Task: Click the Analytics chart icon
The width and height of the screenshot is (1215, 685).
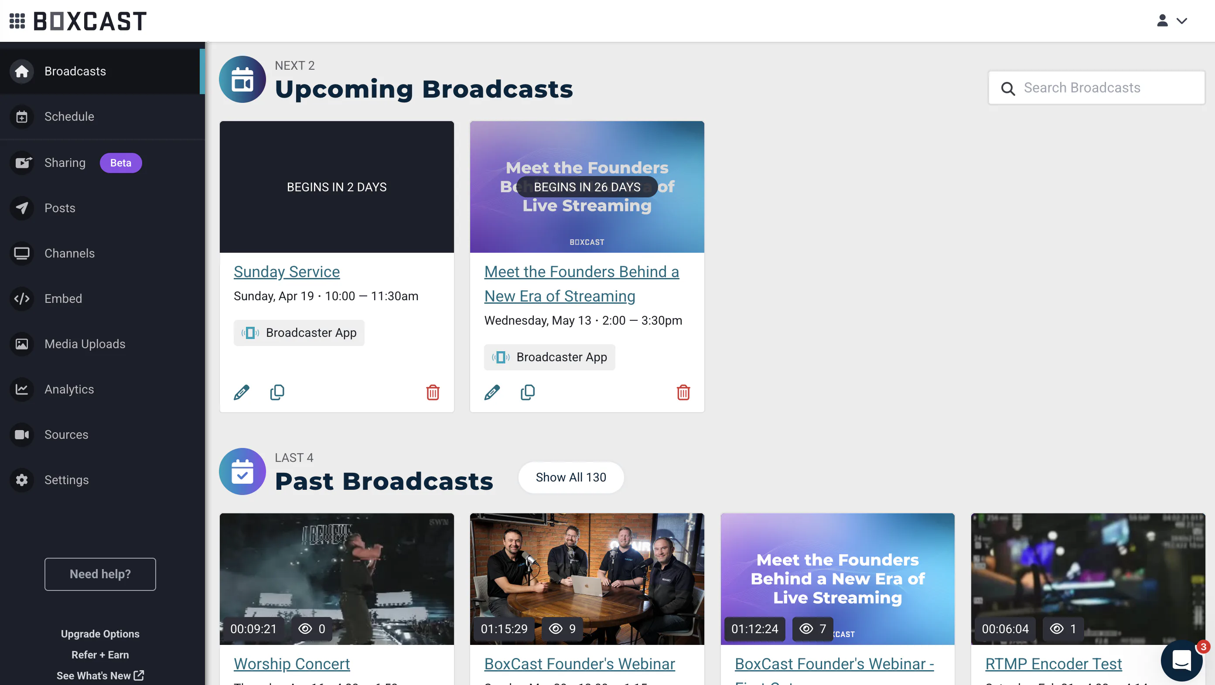Action: pos(22,389)
